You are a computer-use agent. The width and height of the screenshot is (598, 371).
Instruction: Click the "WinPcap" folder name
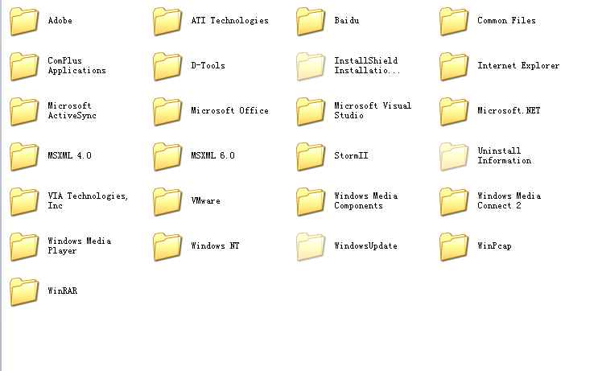tap(494, 245)
